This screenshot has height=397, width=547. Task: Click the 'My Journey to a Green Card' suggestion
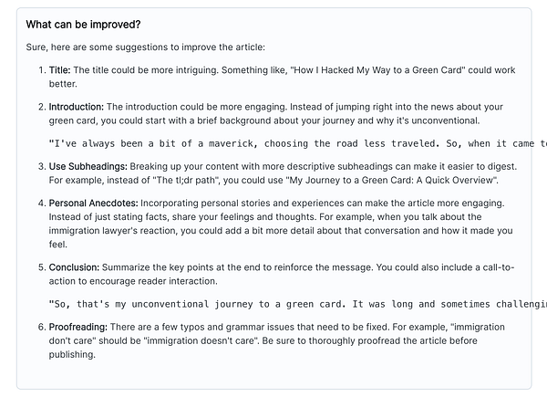392,180
